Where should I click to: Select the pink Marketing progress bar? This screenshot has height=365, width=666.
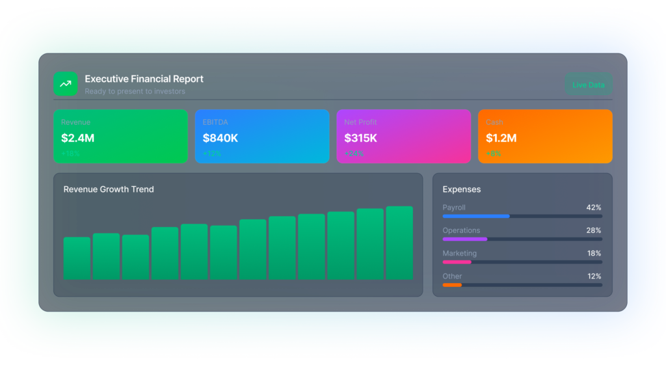(x=457, y=262)
